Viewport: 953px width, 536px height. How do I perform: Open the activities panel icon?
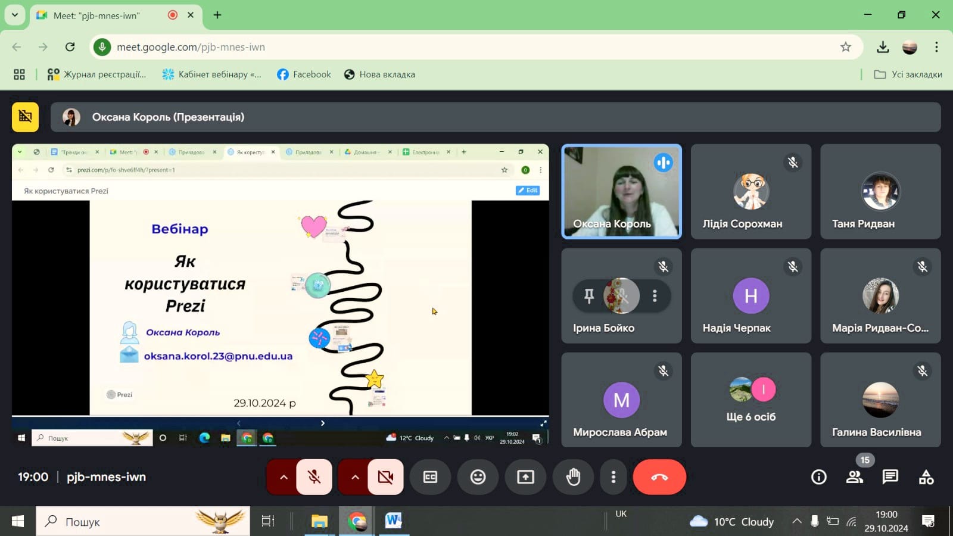point(926,477)
